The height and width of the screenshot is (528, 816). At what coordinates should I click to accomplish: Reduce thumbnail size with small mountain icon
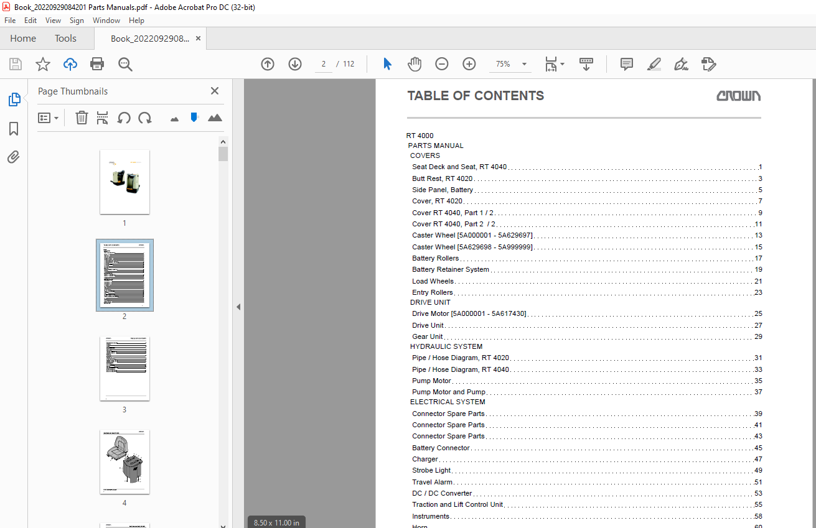[x=174, y=118]
